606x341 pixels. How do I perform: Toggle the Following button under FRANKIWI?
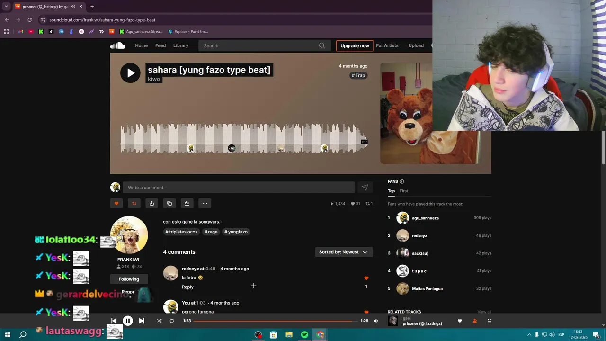coord(129,279)
